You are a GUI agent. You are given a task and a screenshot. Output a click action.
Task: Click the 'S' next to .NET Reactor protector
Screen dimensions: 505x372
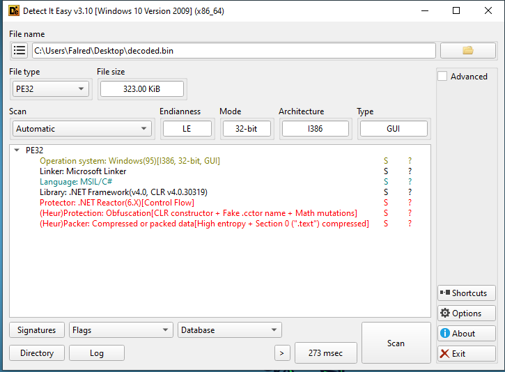[x=386, y=203]
